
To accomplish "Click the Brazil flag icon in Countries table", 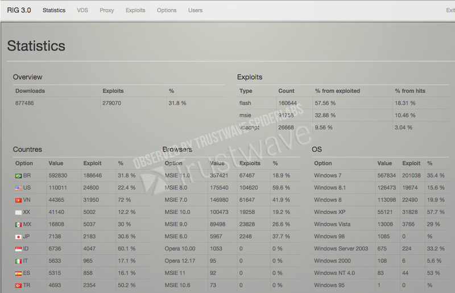I will click(x=19, y=175).
